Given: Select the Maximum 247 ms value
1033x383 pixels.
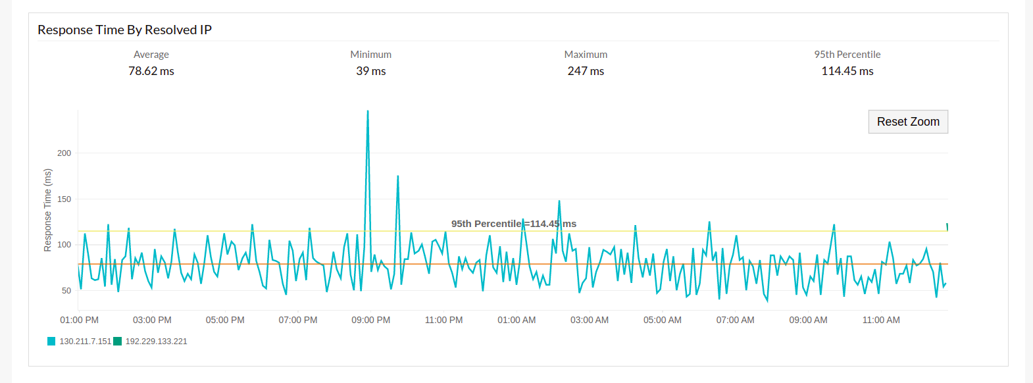Looking at the screenshot, I should [x=586, y=71].
